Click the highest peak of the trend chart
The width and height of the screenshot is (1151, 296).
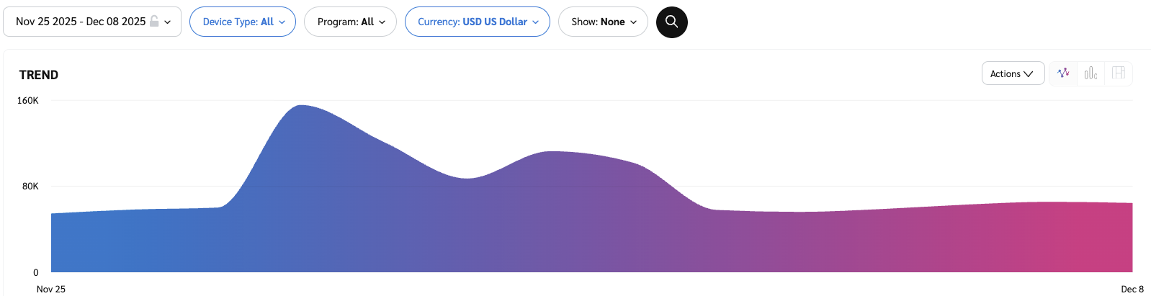pos(300,107)
